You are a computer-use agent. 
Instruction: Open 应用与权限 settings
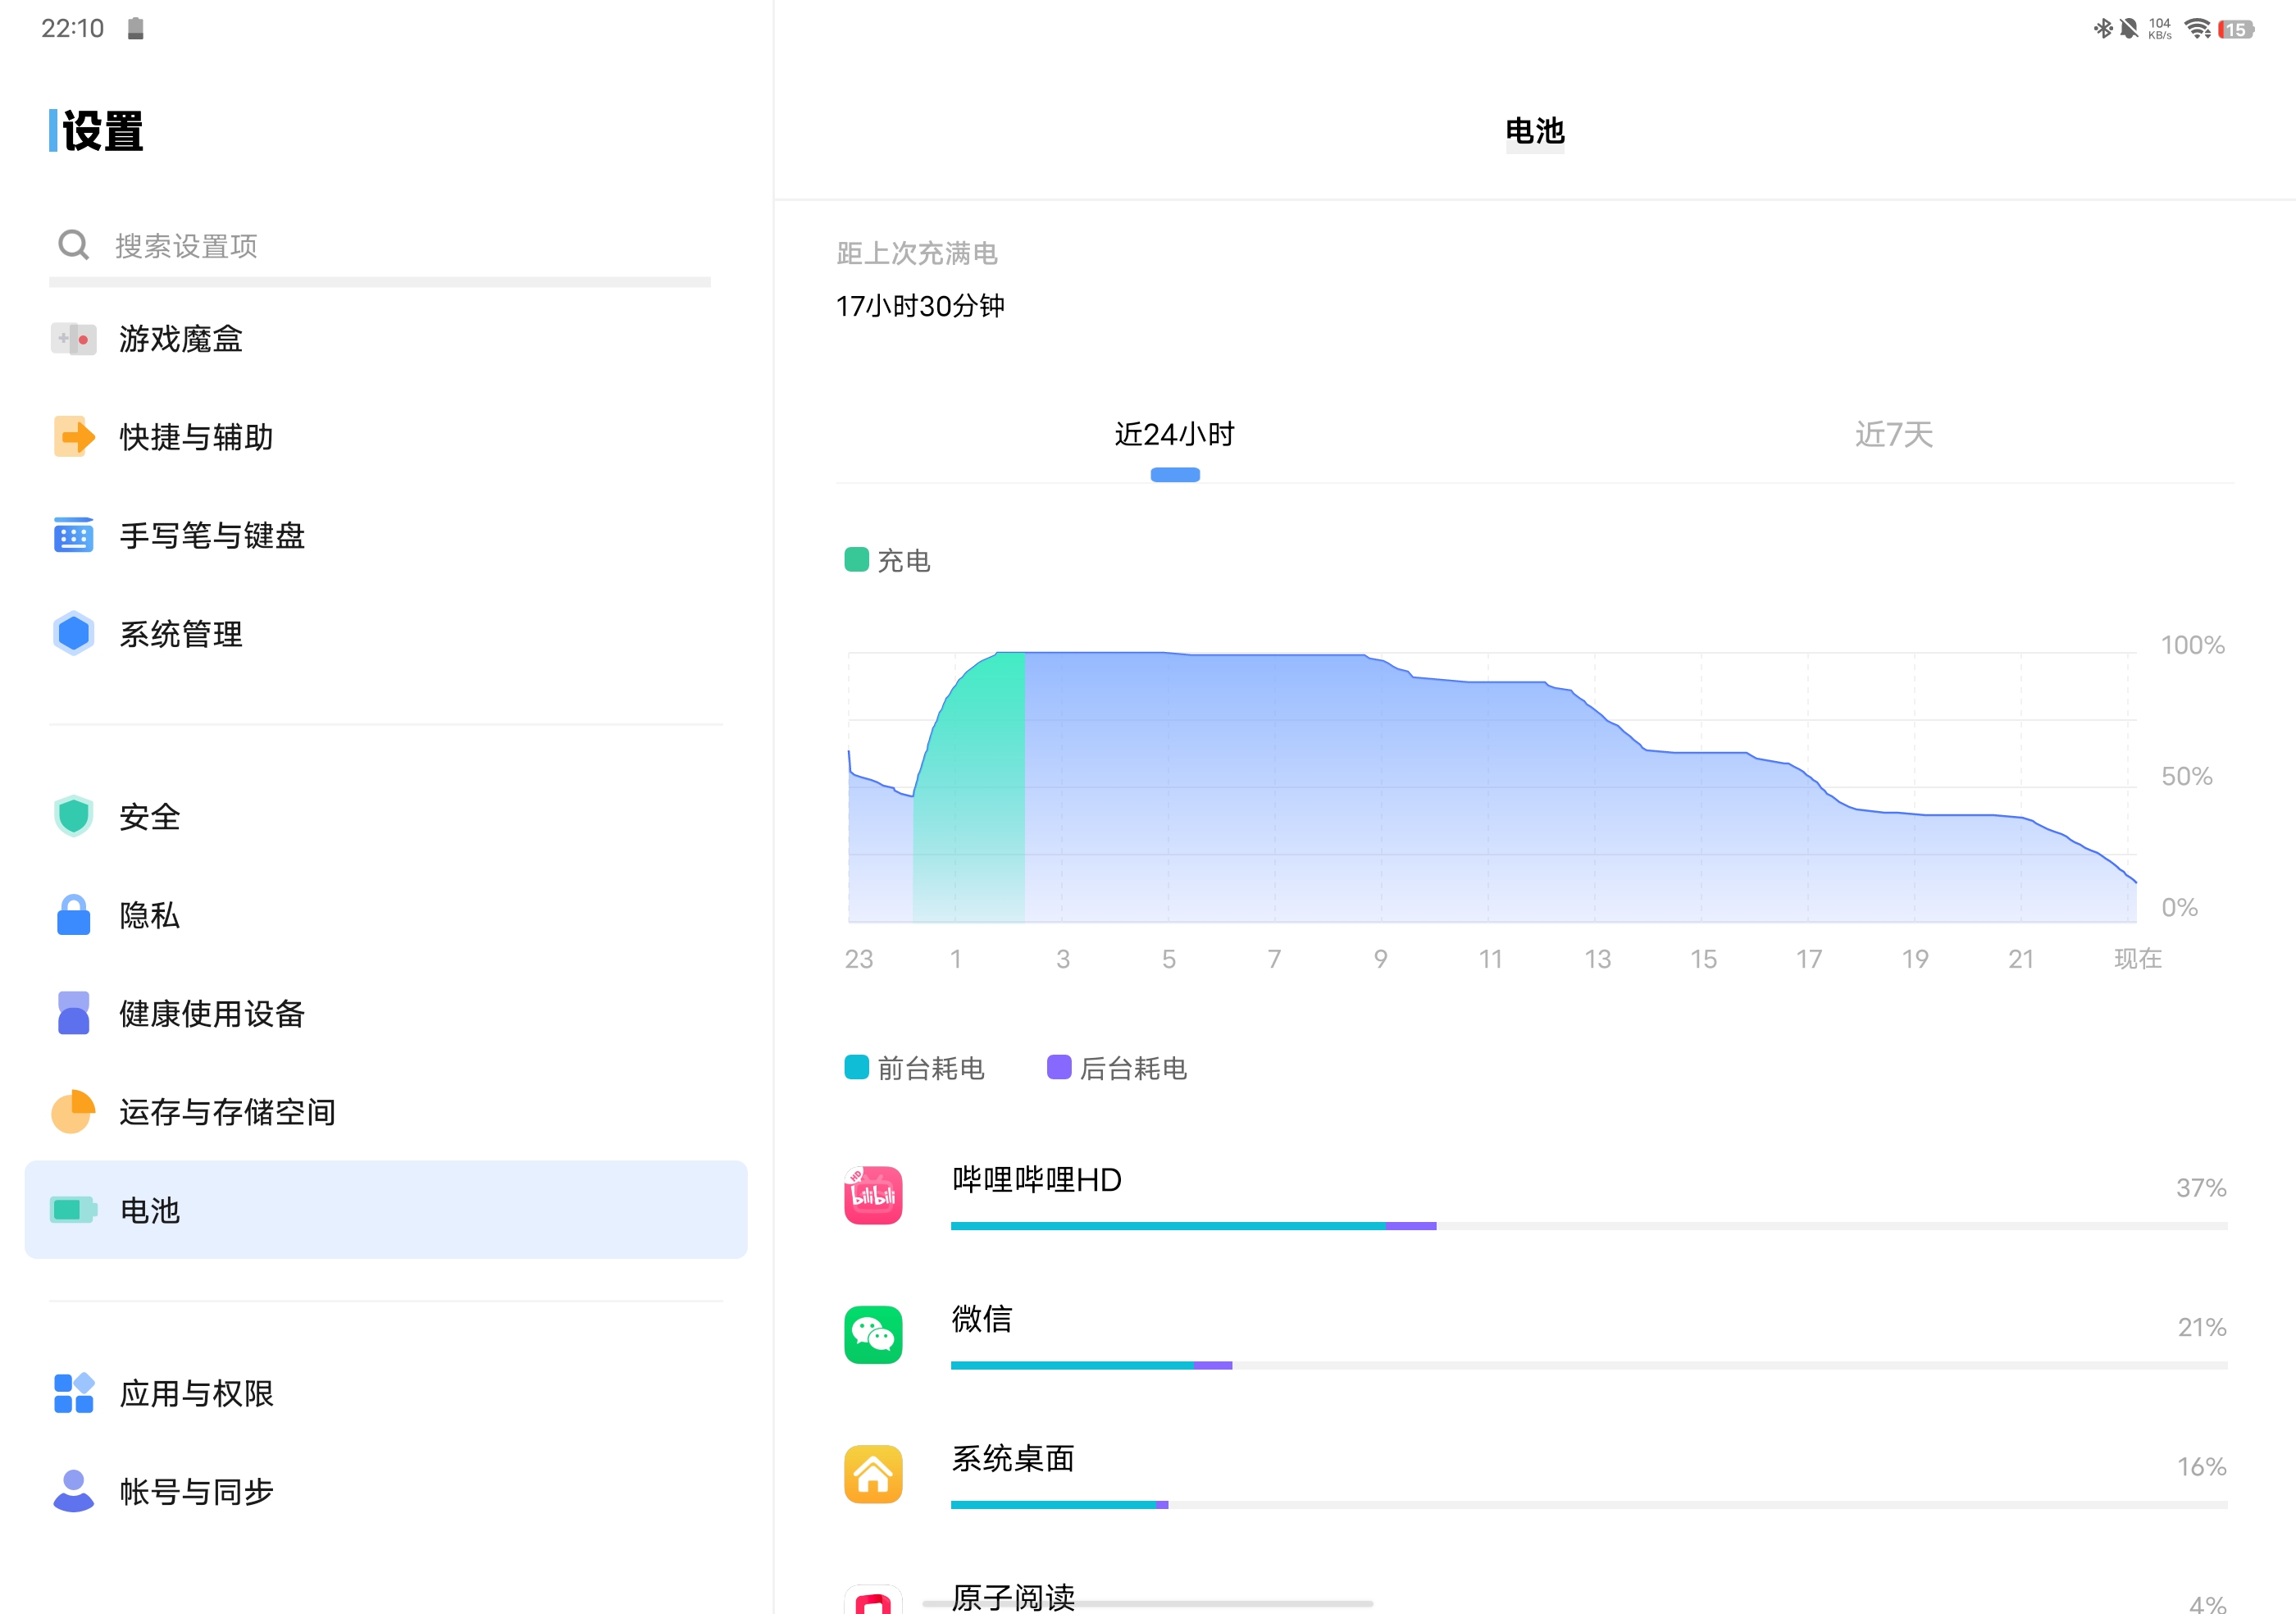(x=386, y=1393)
